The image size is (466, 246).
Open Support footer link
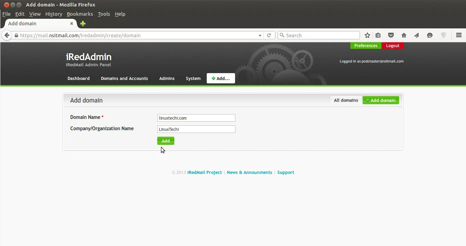pyautogui.click(x=286, y=173)
